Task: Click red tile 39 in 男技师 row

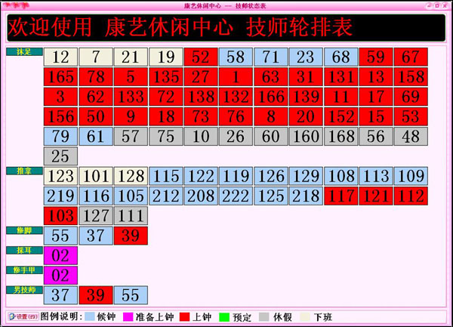Action: (96, 295)
